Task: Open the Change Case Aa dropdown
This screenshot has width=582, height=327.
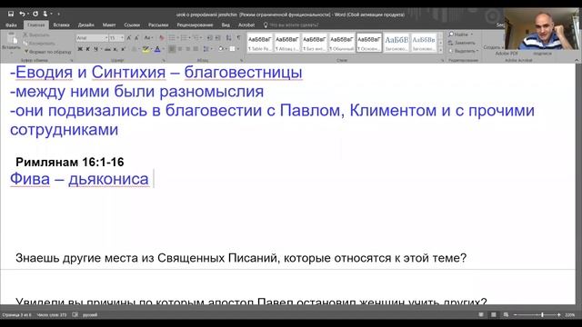Action: 148,38
